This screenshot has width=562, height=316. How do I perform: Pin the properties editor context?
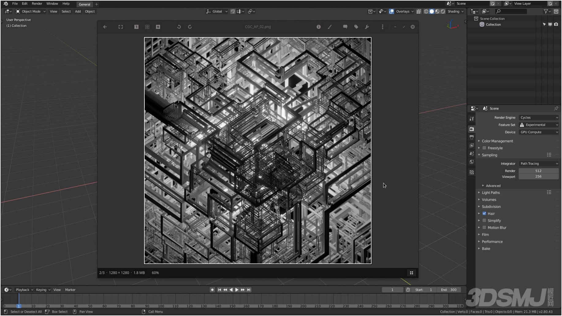[556, 109]
